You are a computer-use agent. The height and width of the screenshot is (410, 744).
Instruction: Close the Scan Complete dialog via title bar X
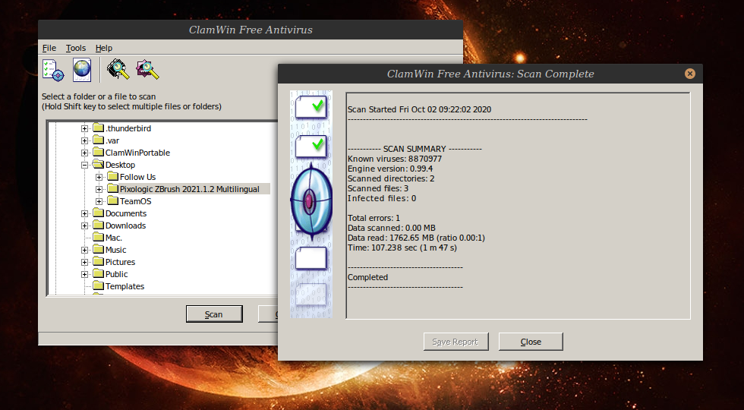pos(690,74)
